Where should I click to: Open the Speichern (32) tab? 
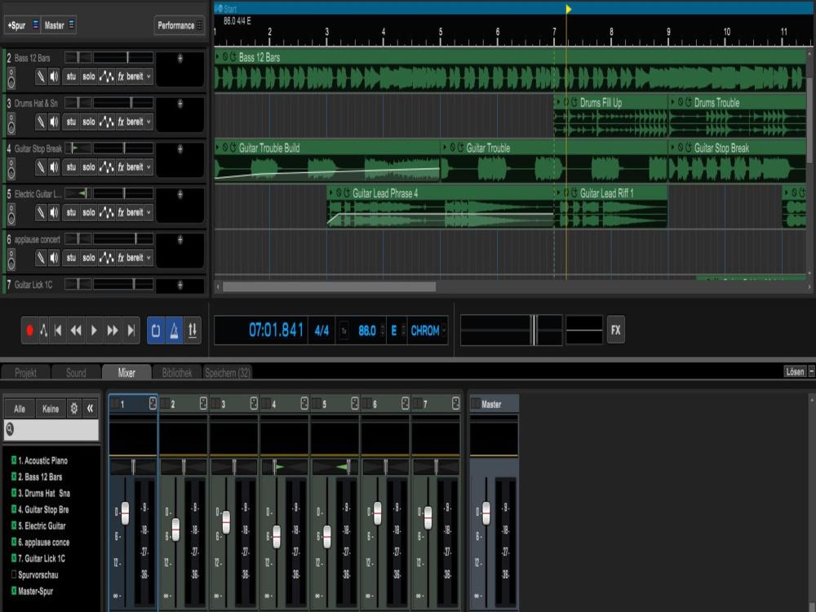click(x=228, y=373)
